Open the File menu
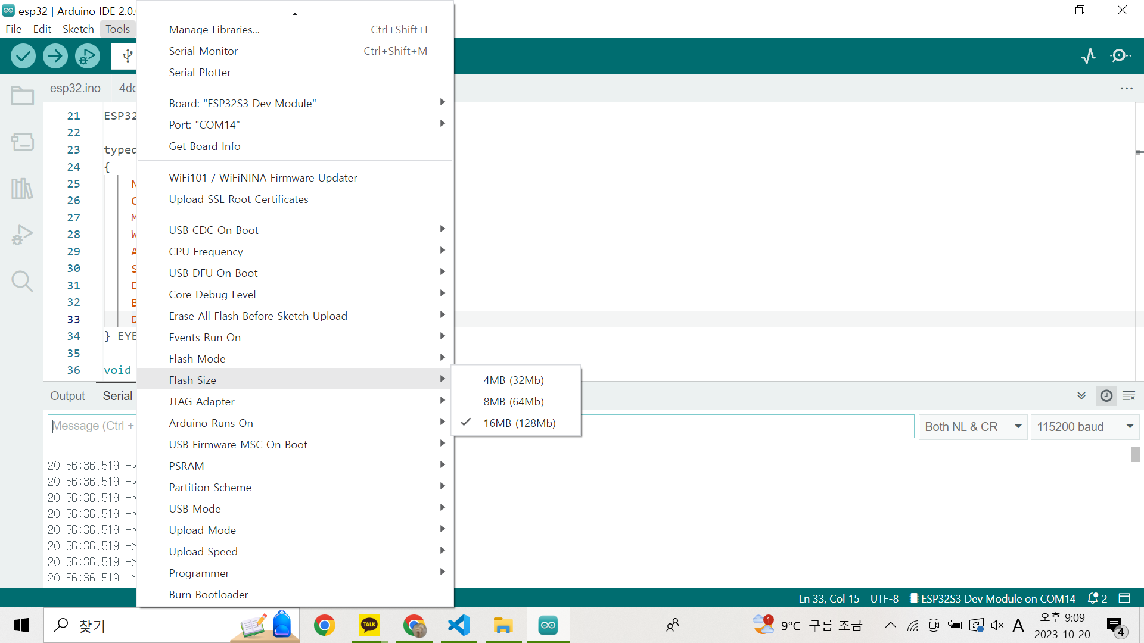 (13, 29)
